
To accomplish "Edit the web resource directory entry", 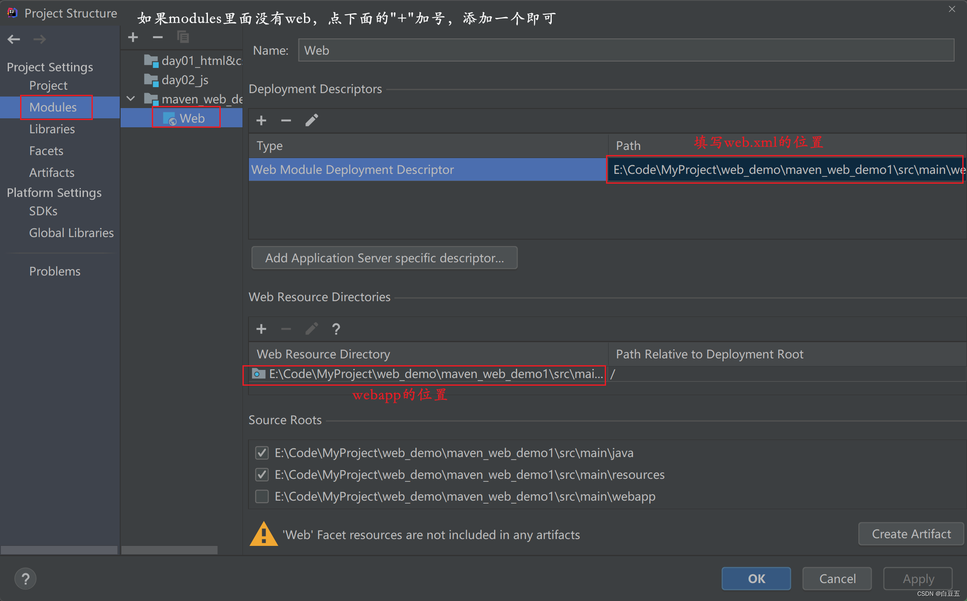I will click(311, 329).
